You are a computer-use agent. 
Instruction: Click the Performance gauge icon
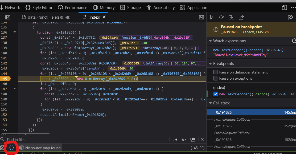point(60,7)
